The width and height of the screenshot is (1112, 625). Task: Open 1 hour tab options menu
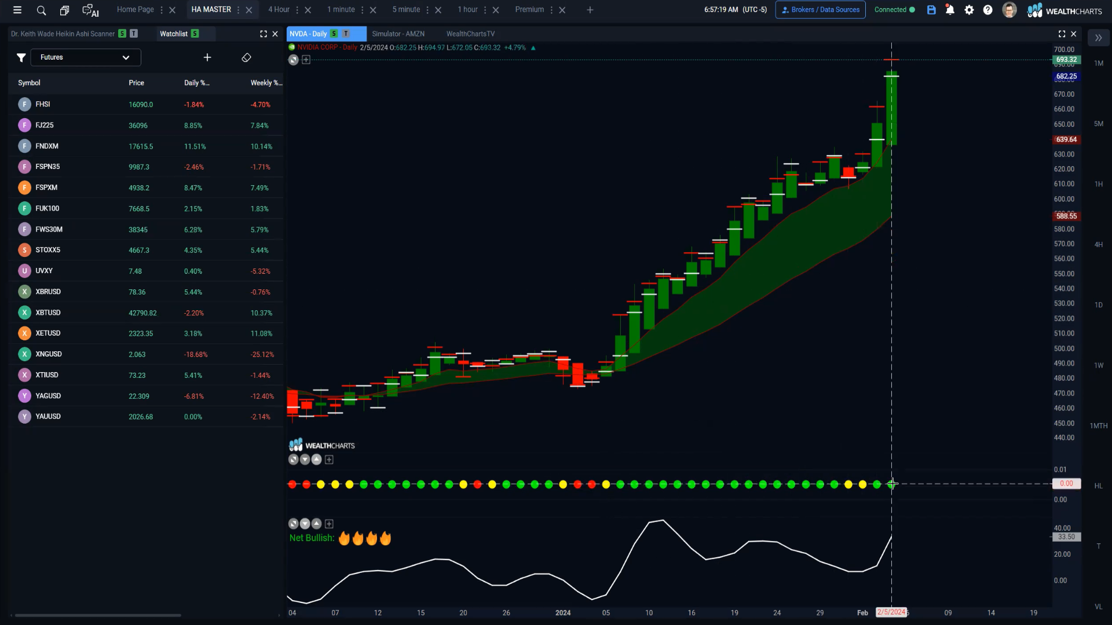coord(485,10)
